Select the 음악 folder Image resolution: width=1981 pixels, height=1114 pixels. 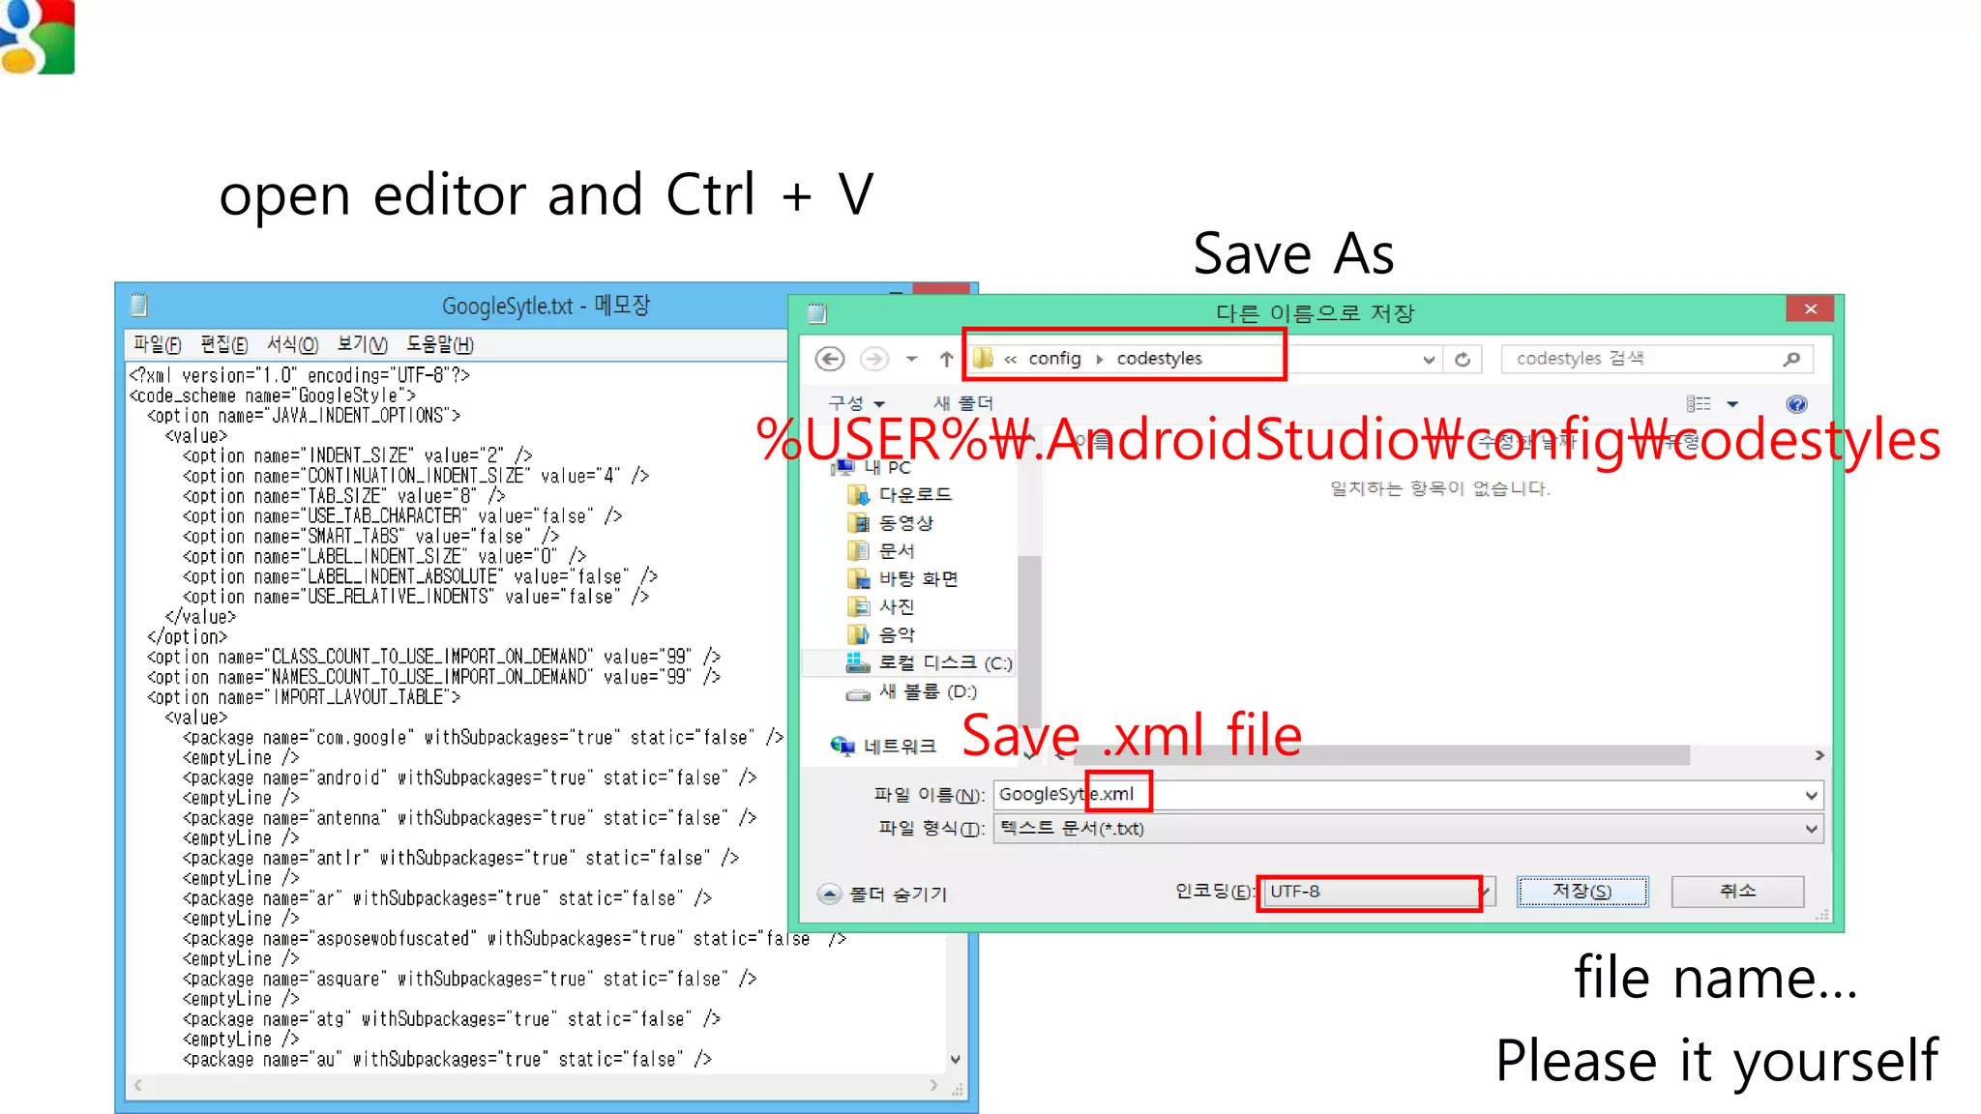coord(881,635)
